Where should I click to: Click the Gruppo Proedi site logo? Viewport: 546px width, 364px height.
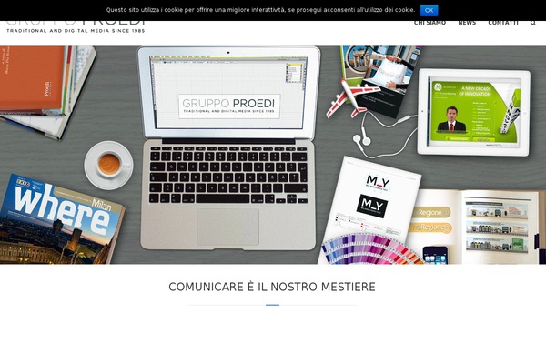pos(76,26)
